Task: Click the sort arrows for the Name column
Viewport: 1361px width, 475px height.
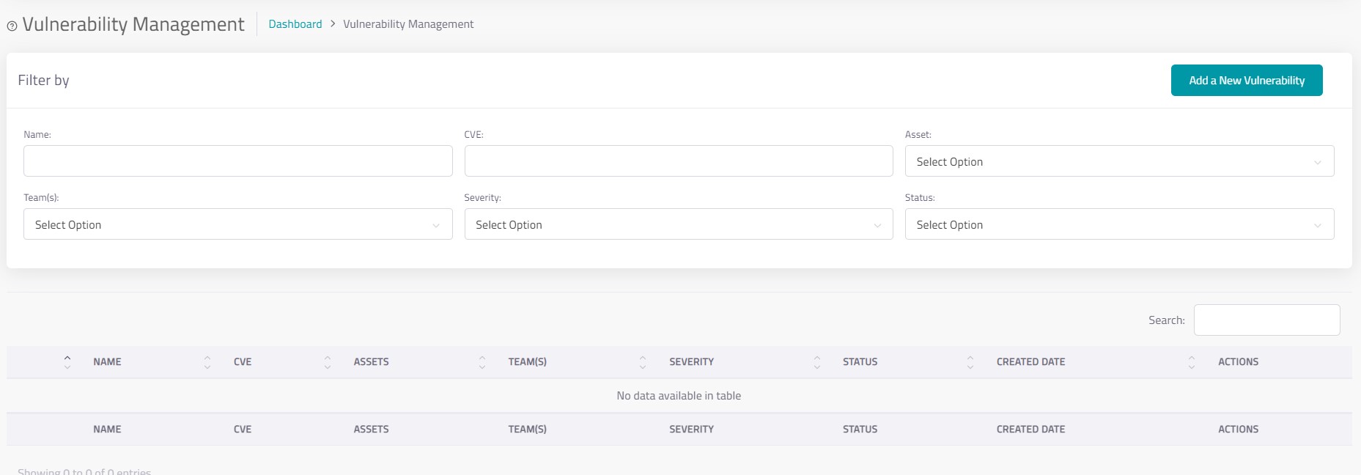Action: [207, 362]
